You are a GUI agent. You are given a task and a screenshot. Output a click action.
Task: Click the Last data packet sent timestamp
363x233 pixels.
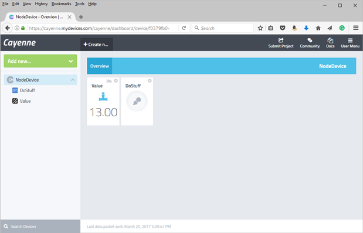click(x=129, y=227)
